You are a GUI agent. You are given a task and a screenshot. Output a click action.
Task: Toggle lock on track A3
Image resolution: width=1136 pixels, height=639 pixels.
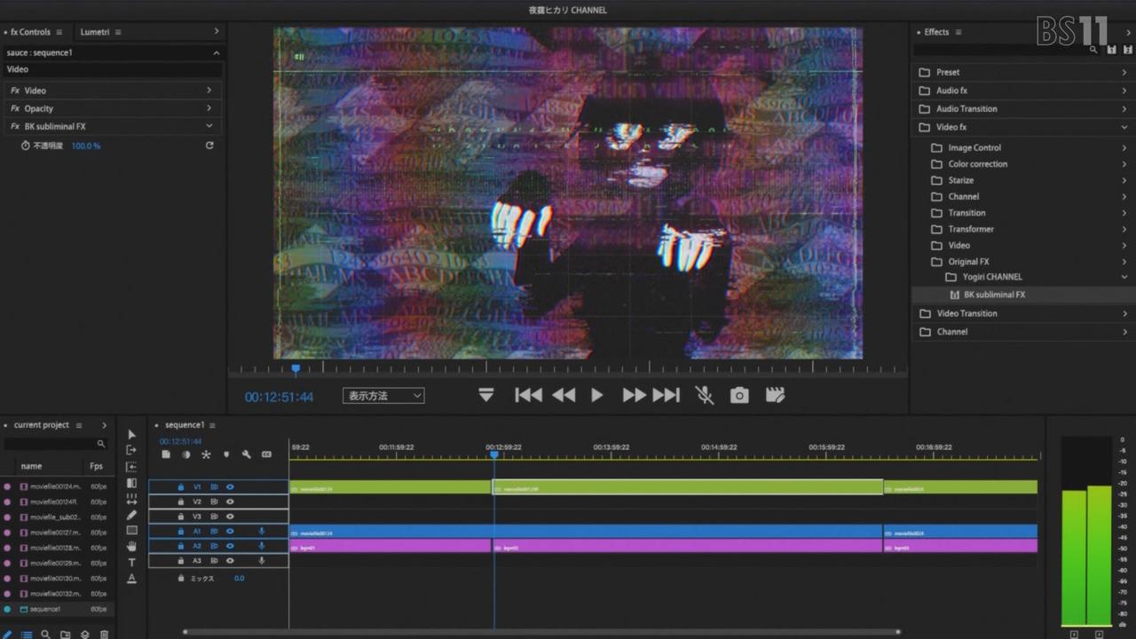tap(181, 561)
